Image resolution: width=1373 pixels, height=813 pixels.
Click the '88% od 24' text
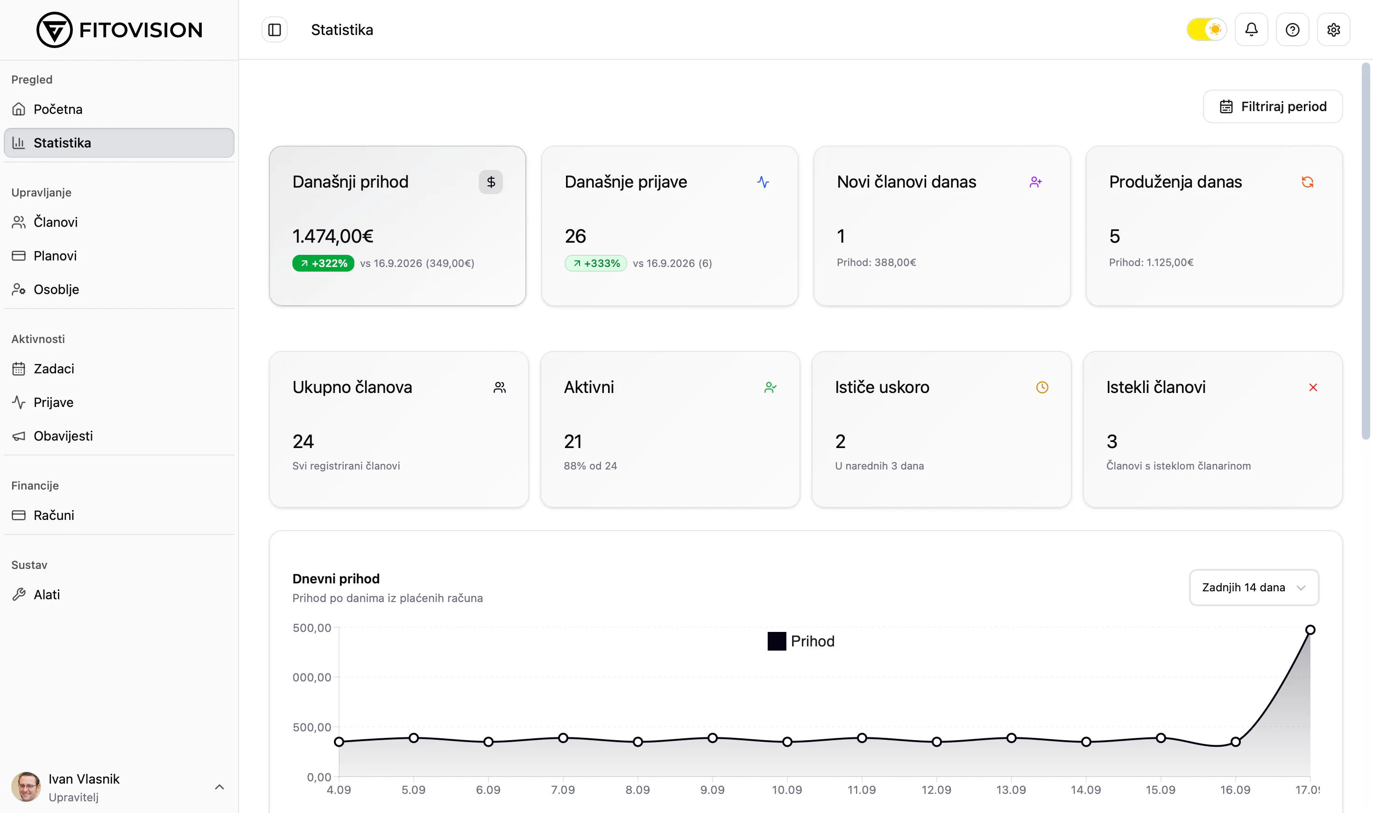(x=590, y=466)
